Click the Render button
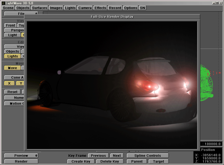 (21, 162)
